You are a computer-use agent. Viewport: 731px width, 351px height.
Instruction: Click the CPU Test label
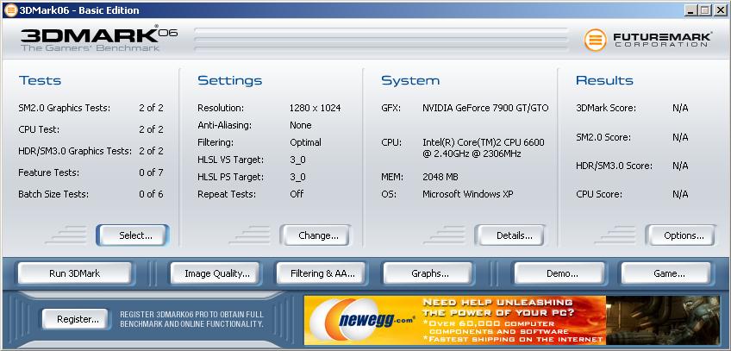39,129
